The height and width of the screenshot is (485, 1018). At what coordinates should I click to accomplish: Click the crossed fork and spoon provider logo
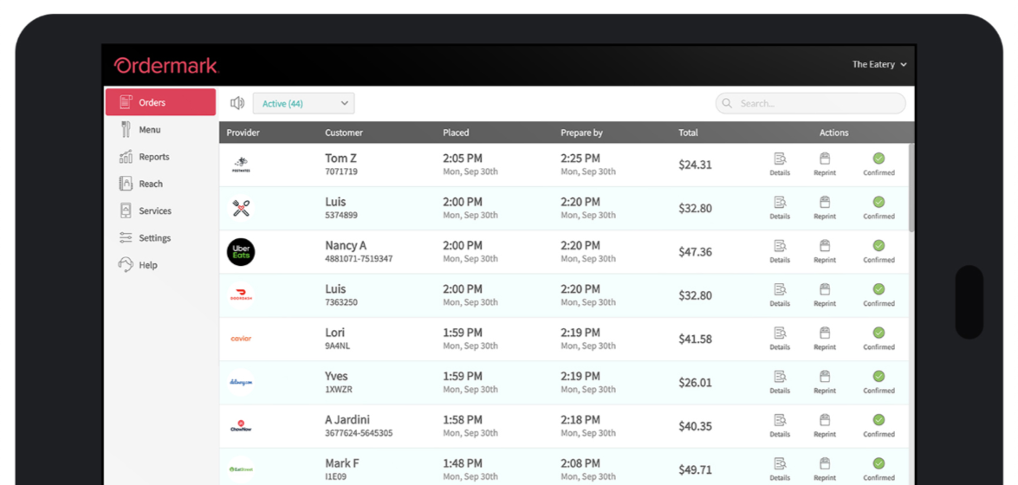(241, 209)
